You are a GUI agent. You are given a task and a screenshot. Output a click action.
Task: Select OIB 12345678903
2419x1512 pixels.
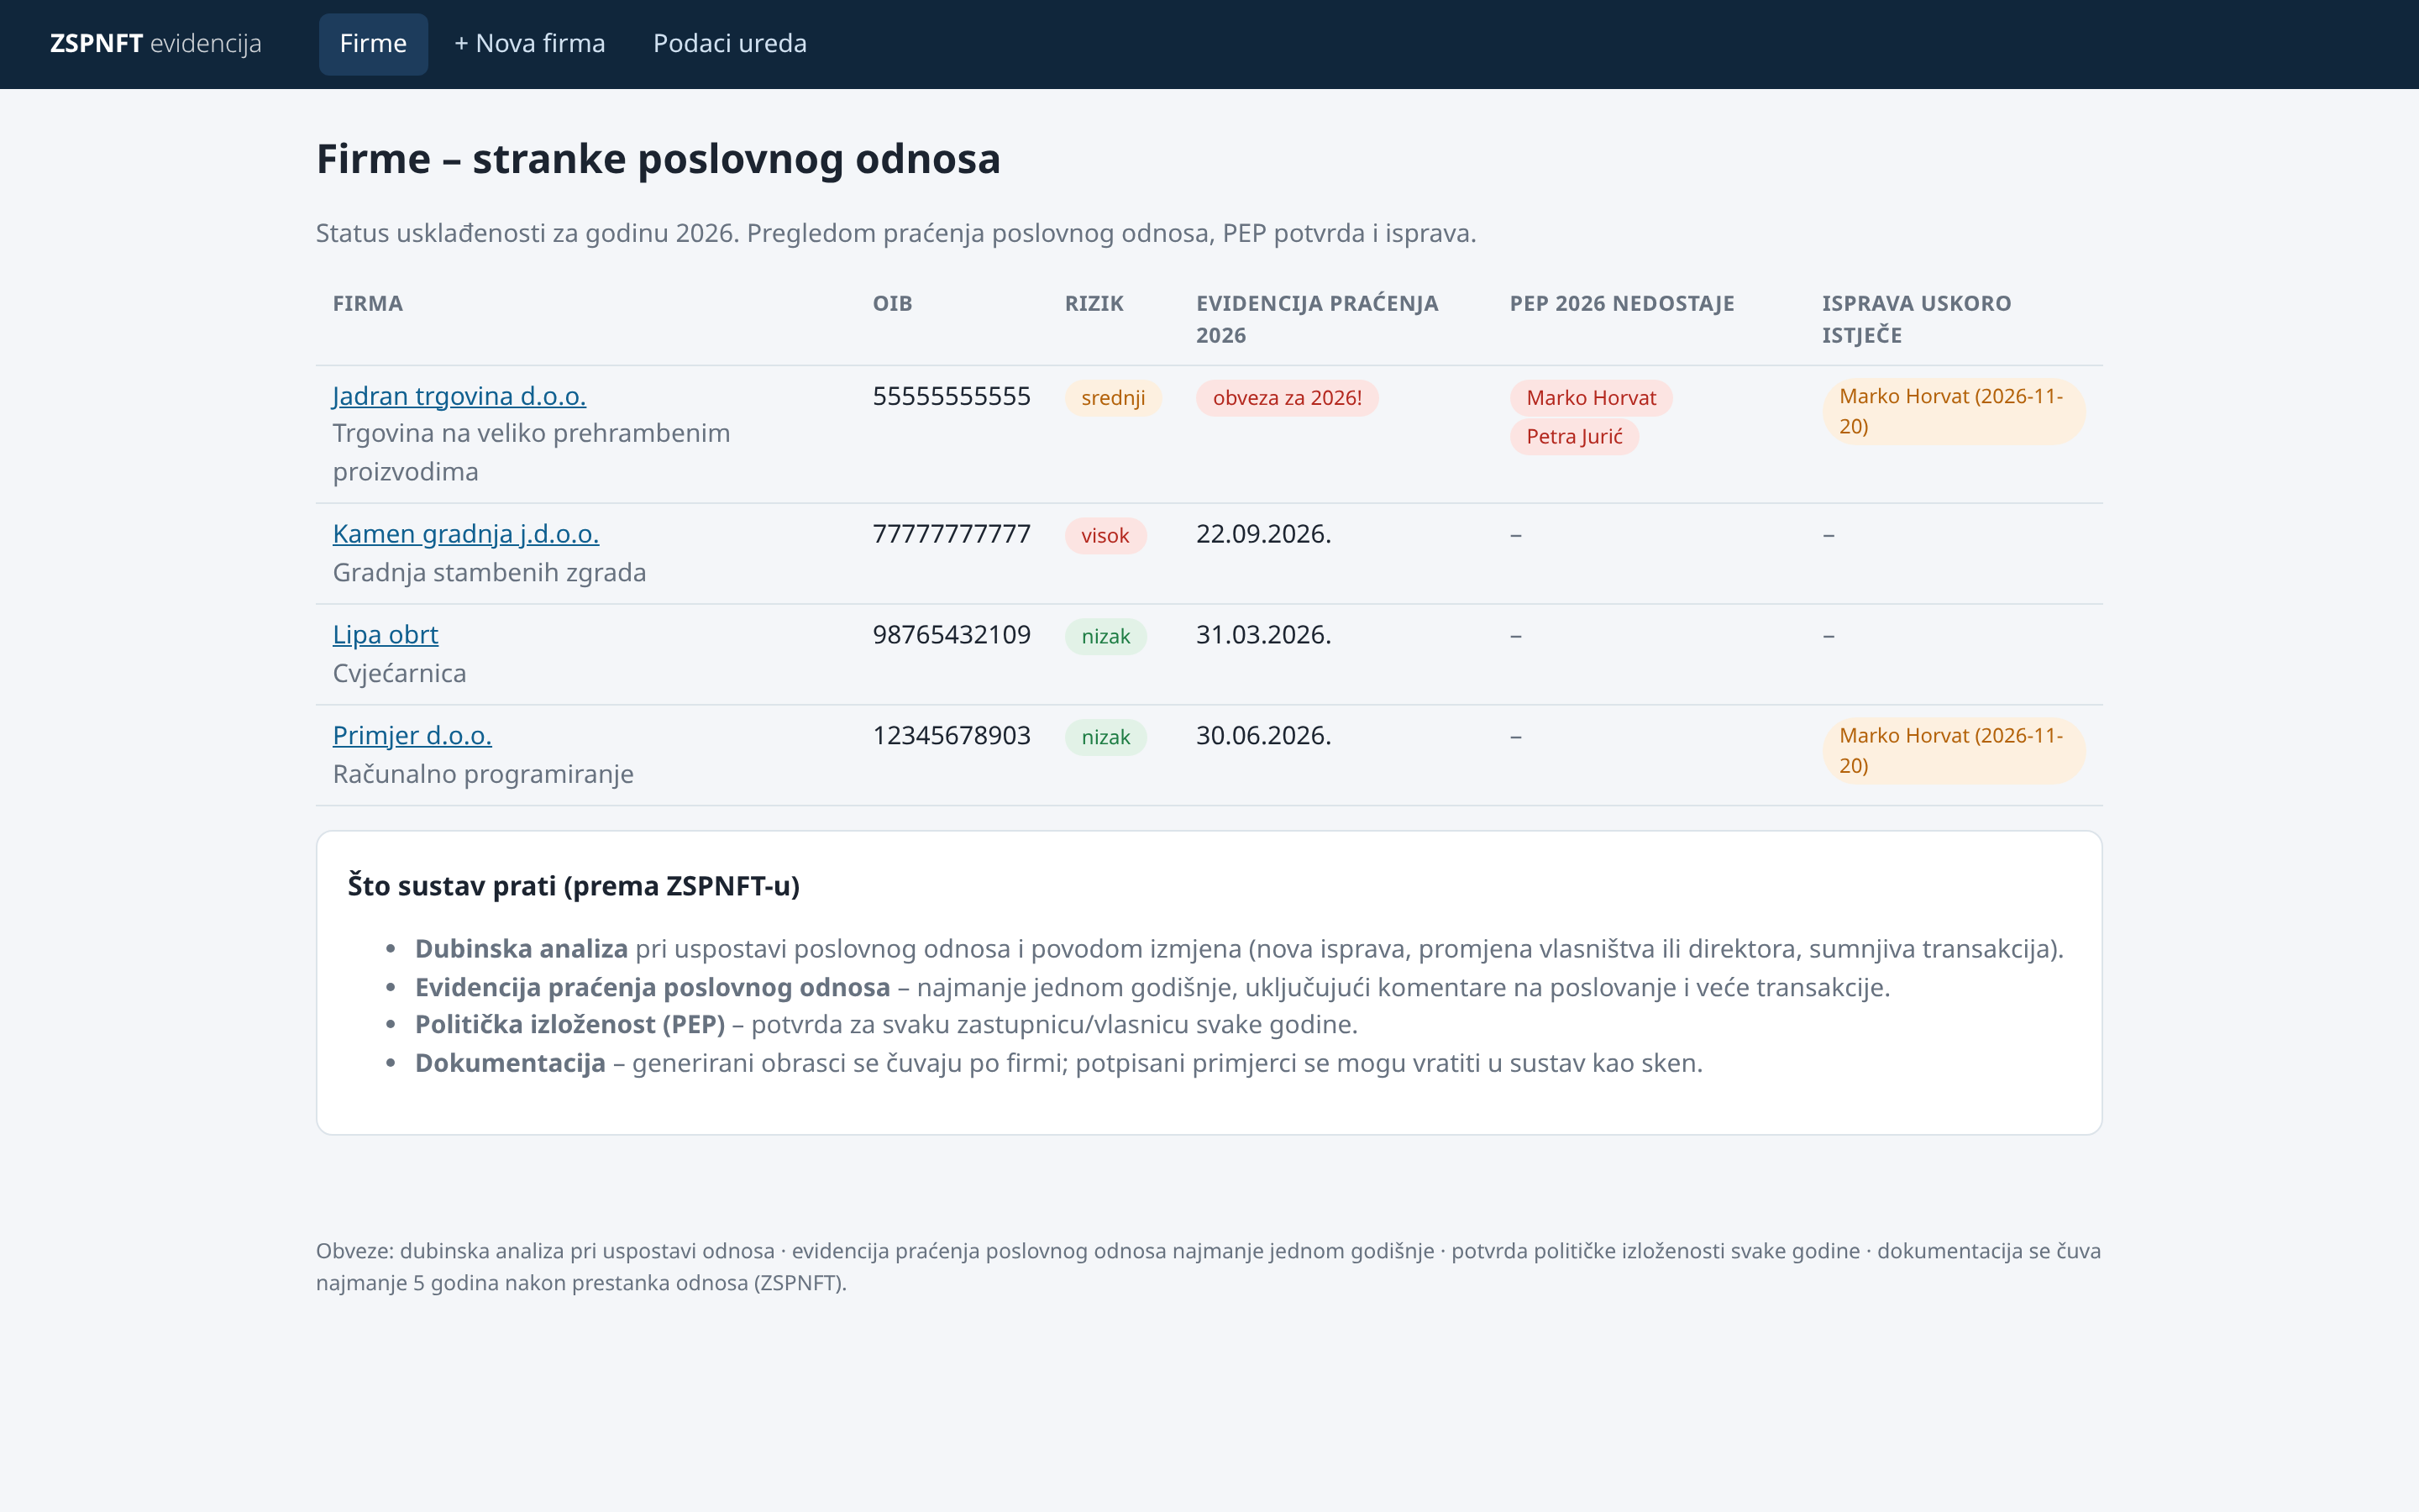(951, 736)
